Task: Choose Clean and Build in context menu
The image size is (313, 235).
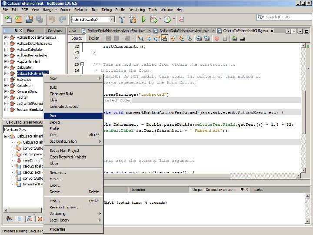Action: pyautogui.click(x=73, y=94)
